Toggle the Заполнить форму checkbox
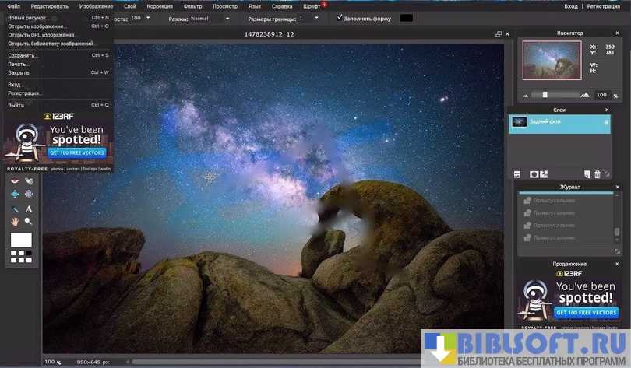 coord(339,17)
